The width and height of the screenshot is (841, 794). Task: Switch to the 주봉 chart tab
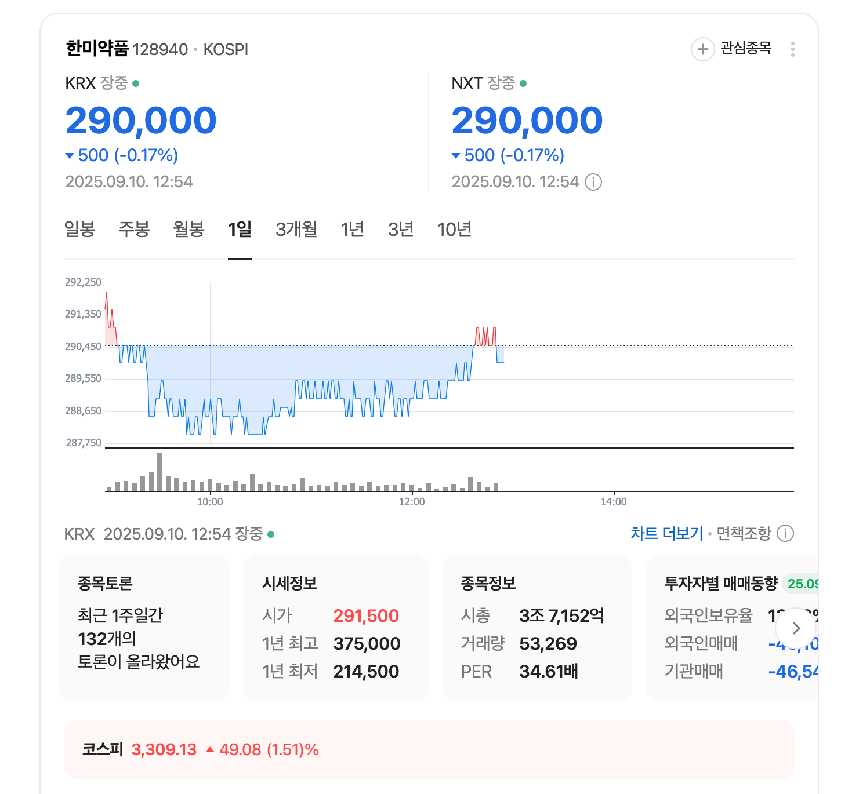(133, 230)
